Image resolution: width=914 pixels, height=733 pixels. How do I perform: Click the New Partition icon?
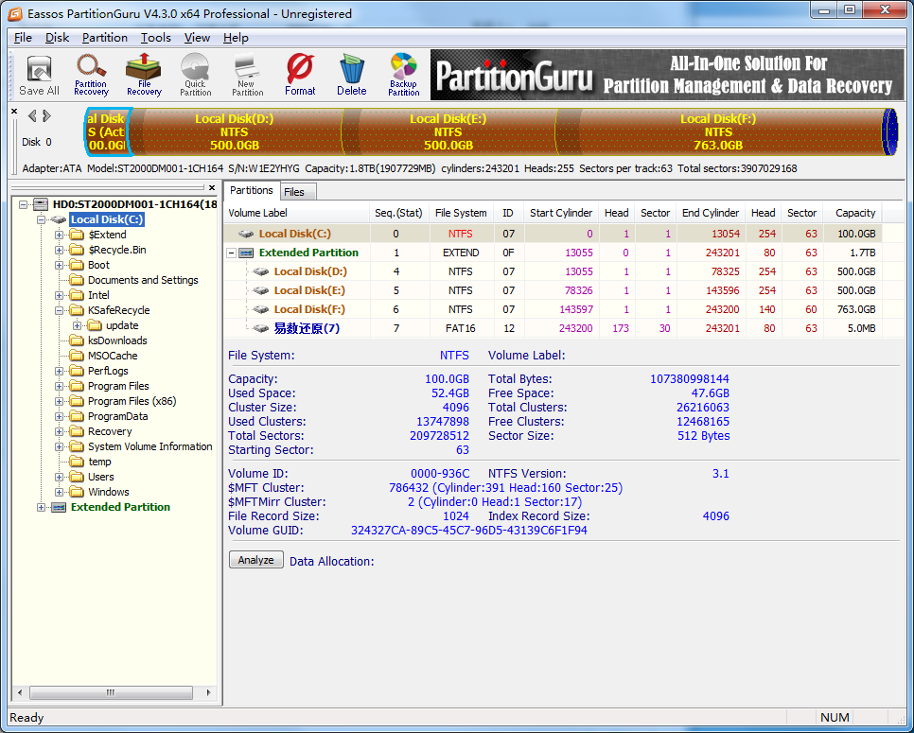[246, 74]
